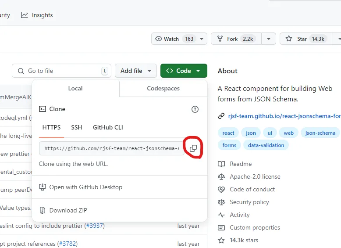341x248 pixels.
Task: Toggle the green Code dropdown button
Action: 184,71
